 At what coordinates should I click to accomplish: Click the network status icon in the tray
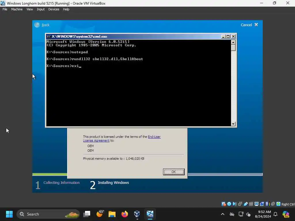coord(241,214)
